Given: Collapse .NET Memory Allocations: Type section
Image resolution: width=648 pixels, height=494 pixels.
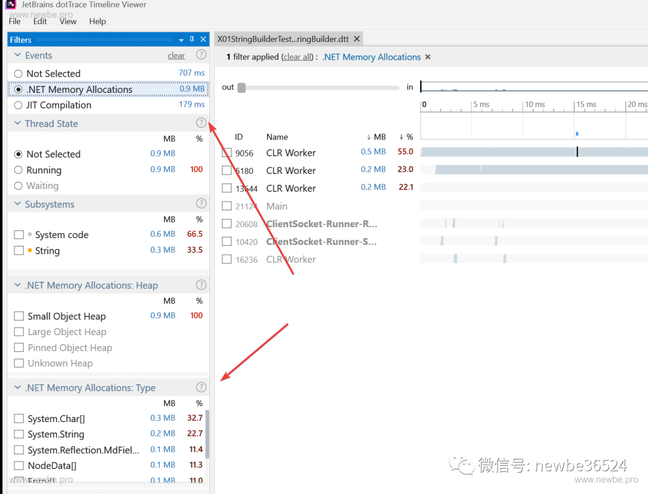Looking at the screenshot, I should click(17, 387).
